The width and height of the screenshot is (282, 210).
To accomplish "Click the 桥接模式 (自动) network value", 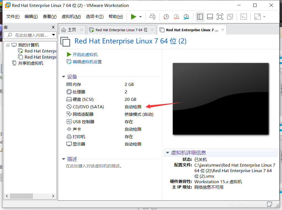I will (139, 114).
